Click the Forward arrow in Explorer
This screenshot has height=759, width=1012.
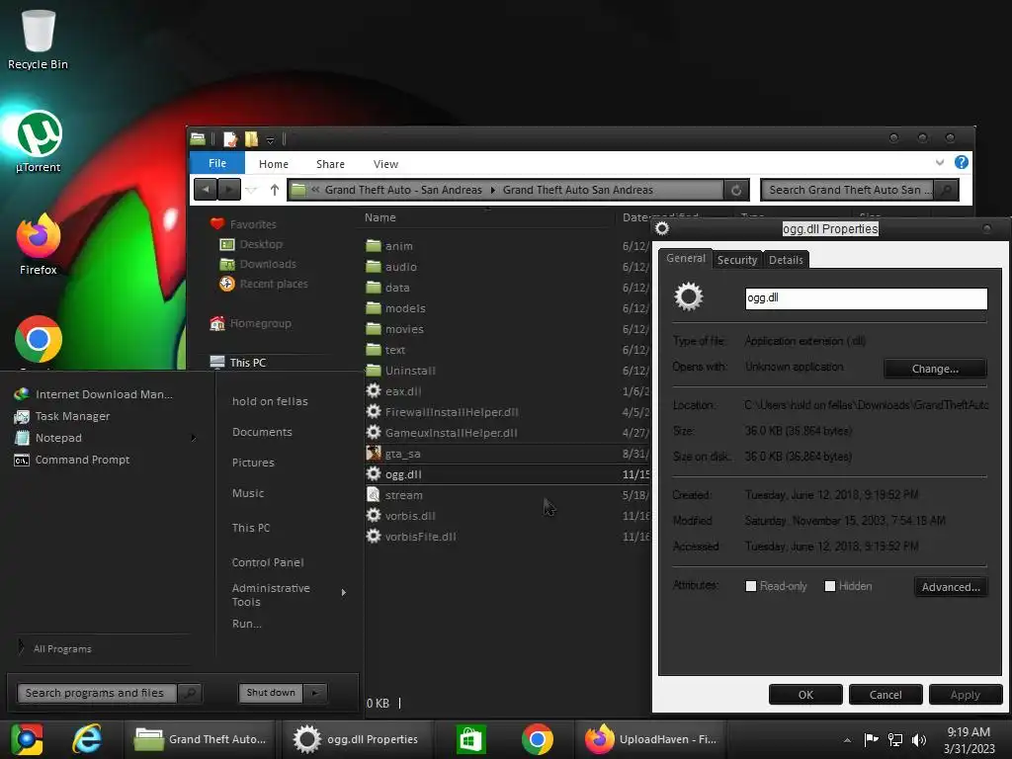click(x=228, y=190)
